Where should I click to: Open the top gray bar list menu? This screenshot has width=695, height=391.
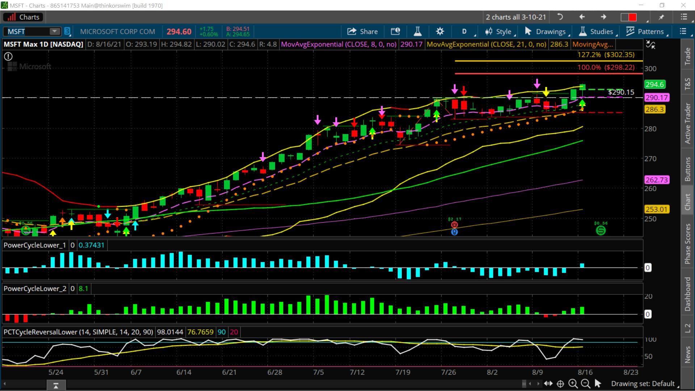(684, 17)
